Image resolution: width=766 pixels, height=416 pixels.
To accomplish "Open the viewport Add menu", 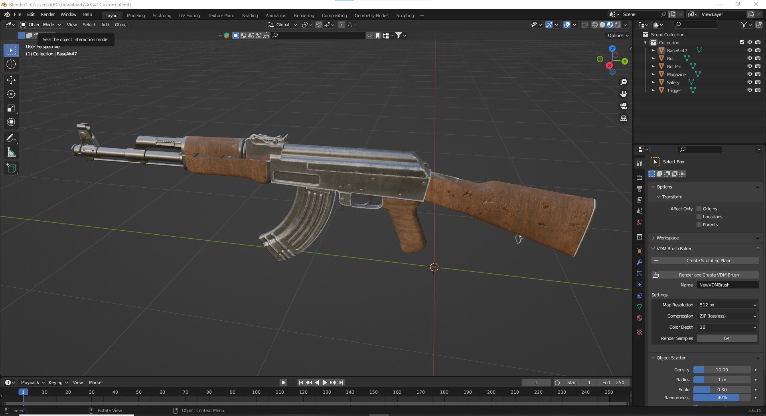I will coord(105,25).
